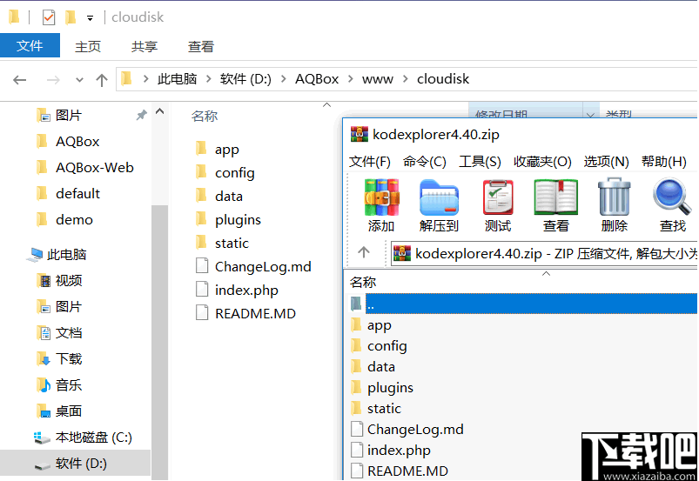Select 视频 under 此电脑
699x481 pixels.
[x=68, y=281]
